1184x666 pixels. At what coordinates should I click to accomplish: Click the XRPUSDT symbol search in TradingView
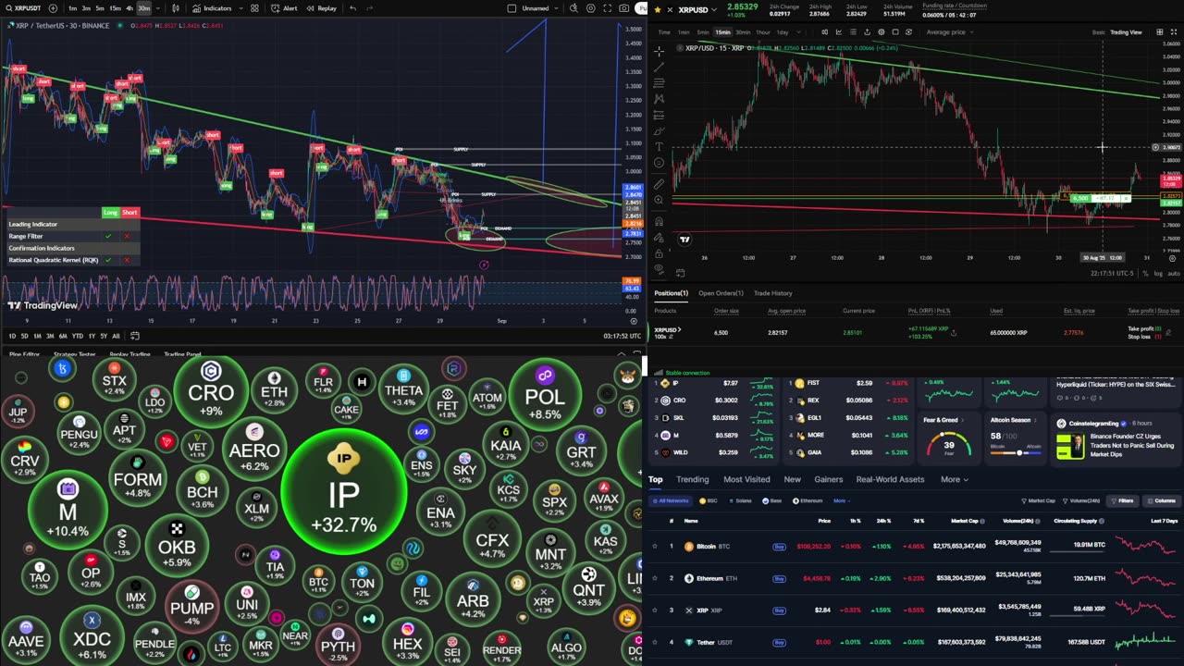25,8
